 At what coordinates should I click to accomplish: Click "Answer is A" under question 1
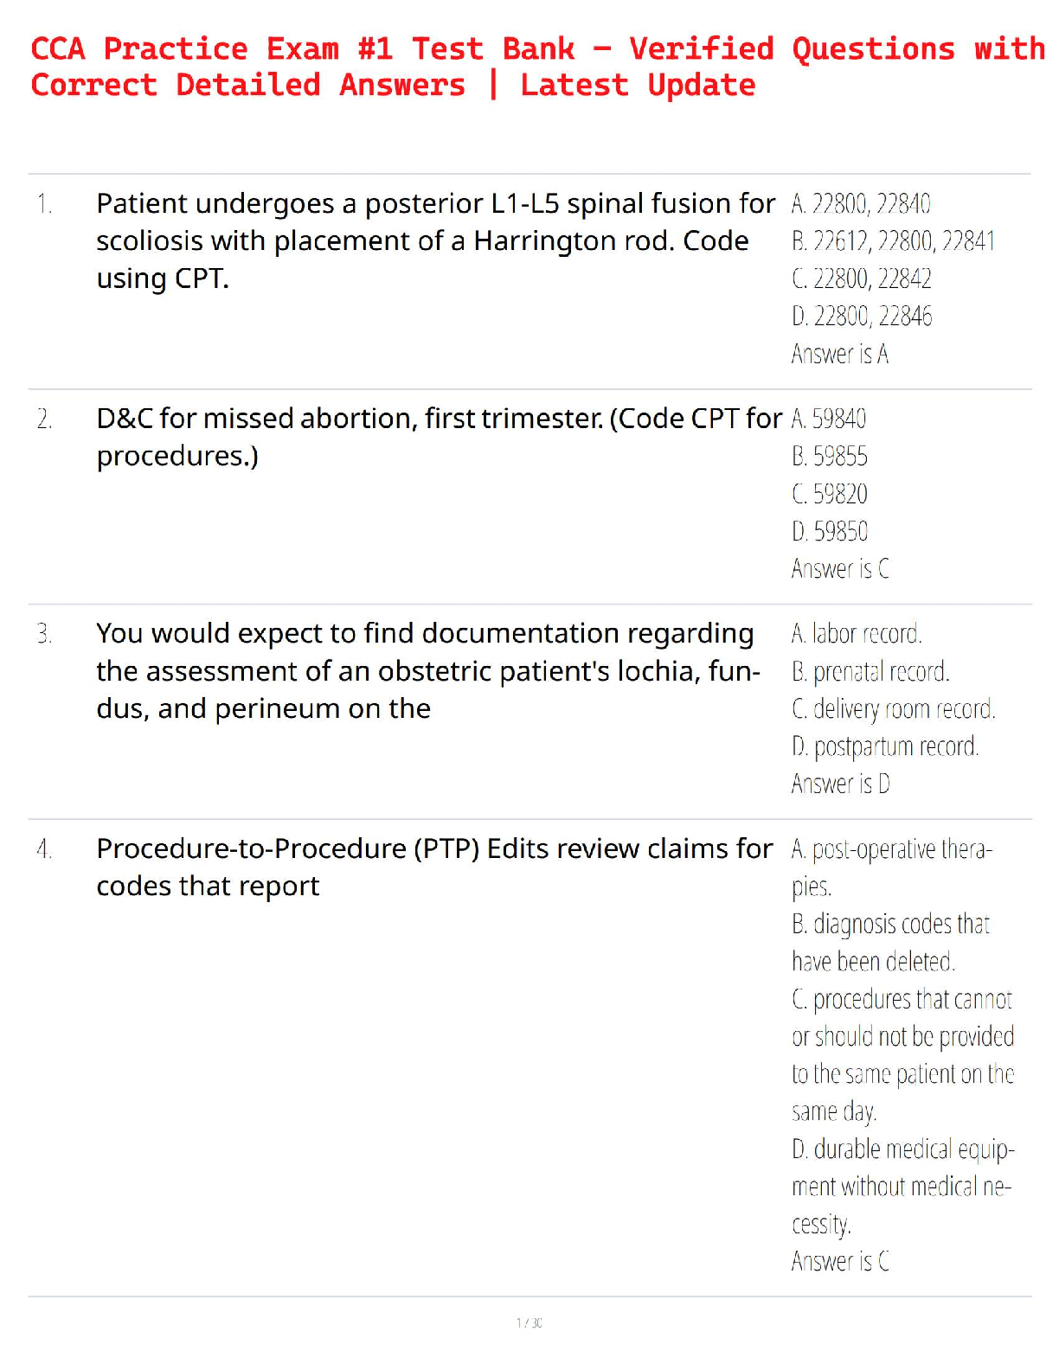point(839,354)
